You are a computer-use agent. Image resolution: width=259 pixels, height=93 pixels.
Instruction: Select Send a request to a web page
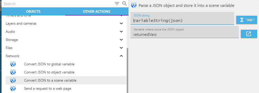point(66,89)
